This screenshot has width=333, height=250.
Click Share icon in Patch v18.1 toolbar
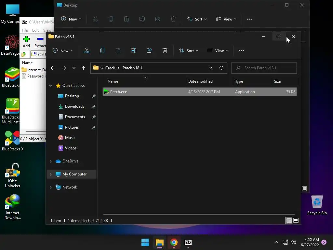click(x=149, y=50)
